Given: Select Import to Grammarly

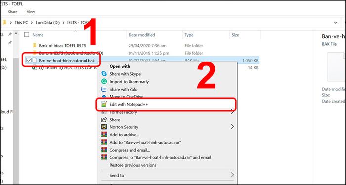Looking at the screenshot, I should click(129, 82).
